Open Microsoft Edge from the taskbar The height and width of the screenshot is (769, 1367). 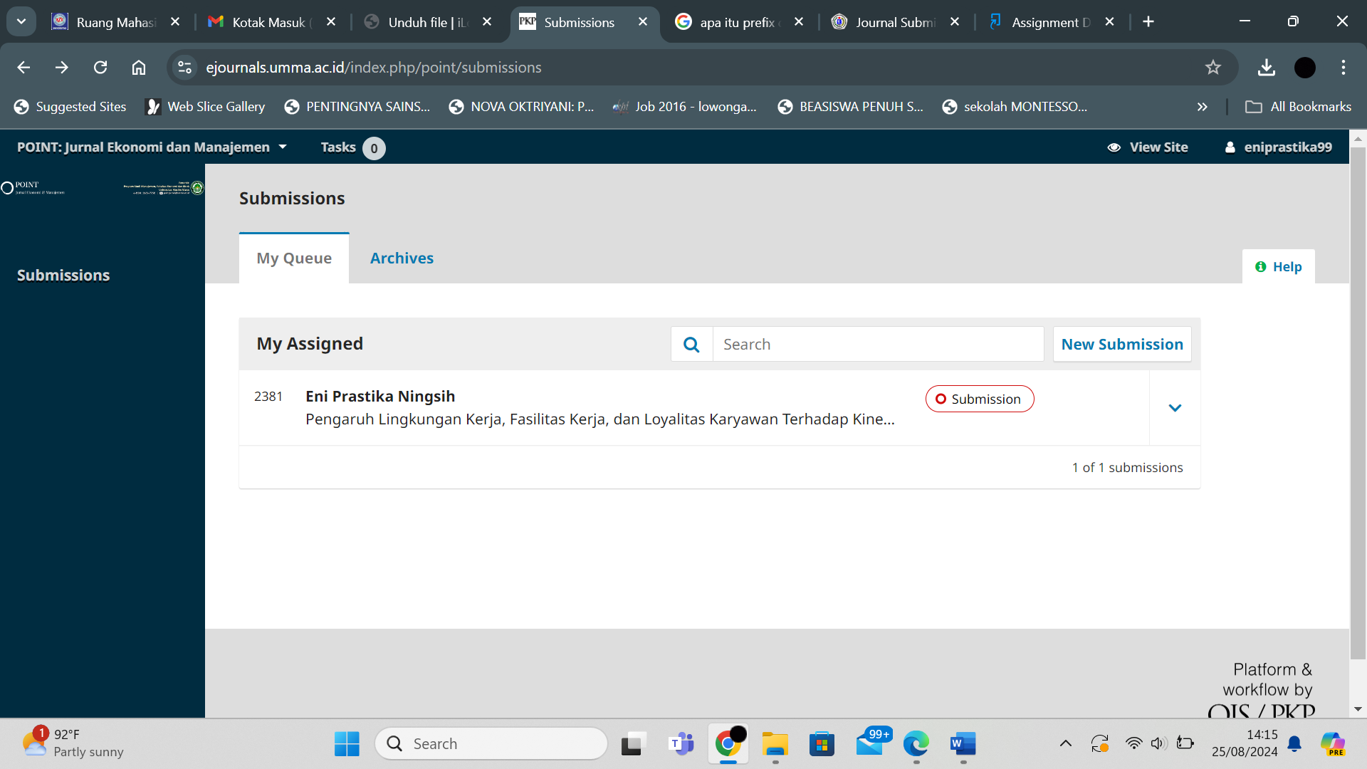(x=916, y=743)
